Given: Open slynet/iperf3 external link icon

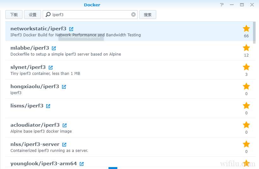Looking at the screenshot, I should click(51, 68).
